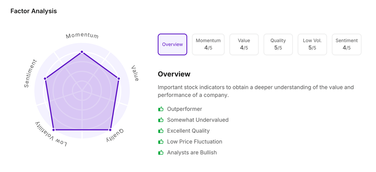Click thumbs-up icon beside Outperformer

pyautogui.click(x=160, y=109)
